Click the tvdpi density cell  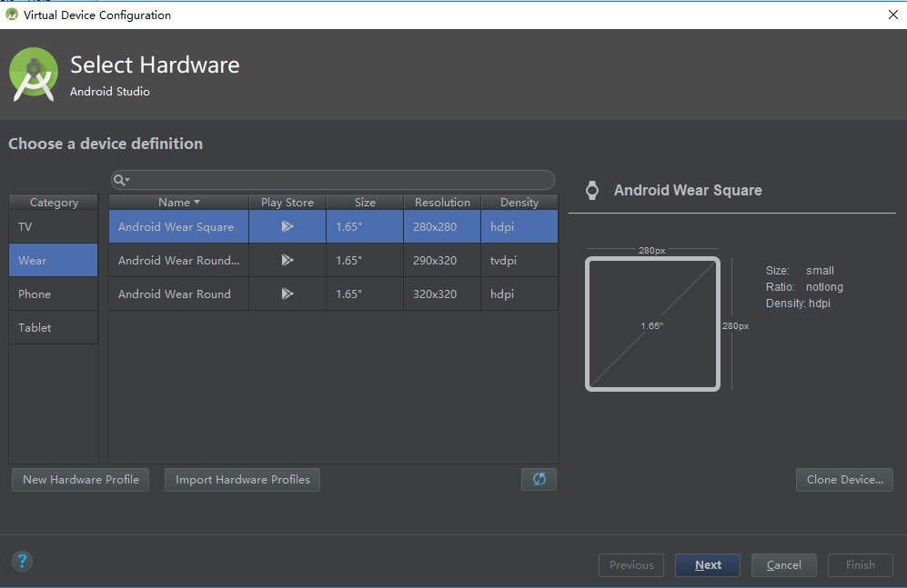coord(519,260)
